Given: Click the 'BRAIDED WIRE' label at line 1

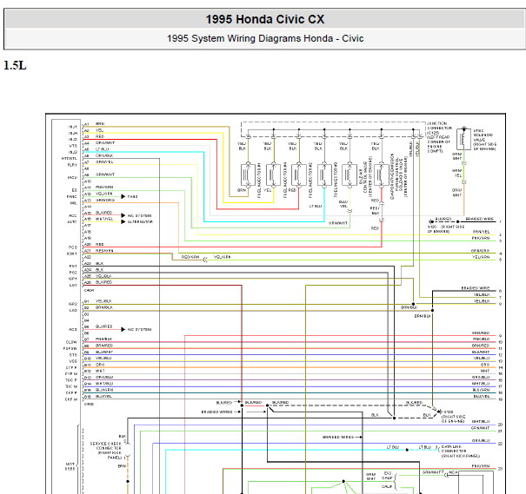Looking at the screenshot, I should [480, 219].
